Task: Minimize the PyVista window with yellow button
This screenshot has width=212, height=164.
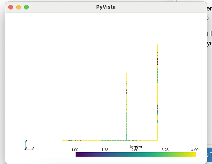Action: coord(19,7)
